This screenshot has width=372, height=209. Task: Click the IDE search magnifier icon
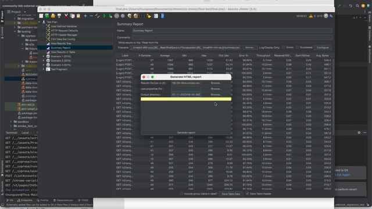(357, 6)
